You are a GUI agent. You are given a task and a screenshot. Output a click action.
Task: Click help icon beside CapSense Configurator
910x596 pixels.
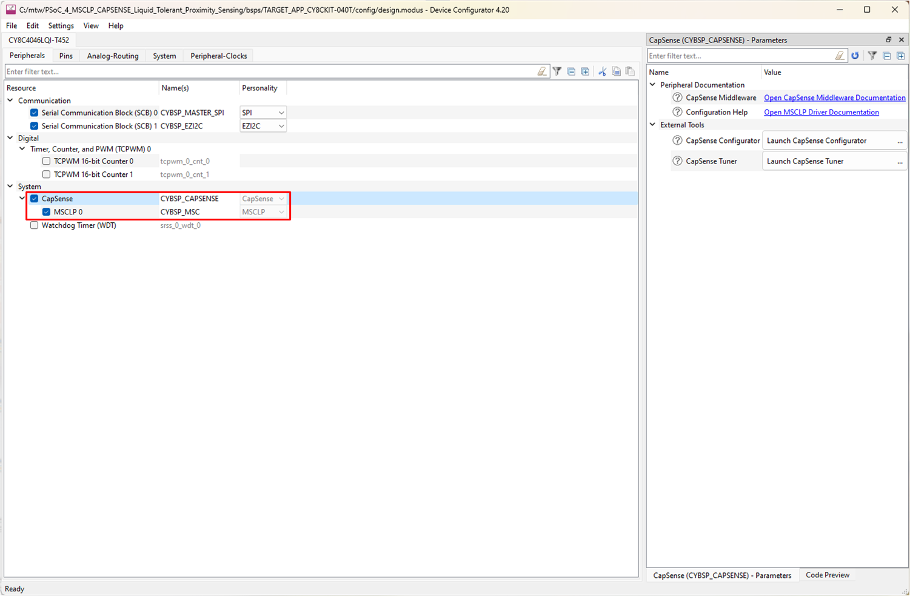(x=678, y=141)
